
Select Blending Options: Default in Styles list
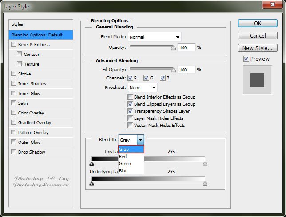[x=41, y=35]
